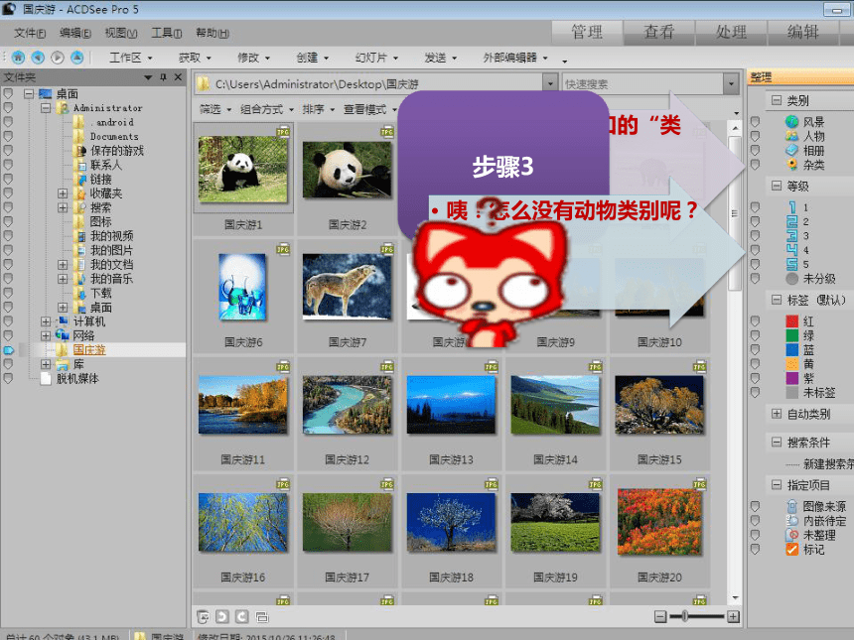Toggle the filter marker beside 人物 category

tap(755, 136)
